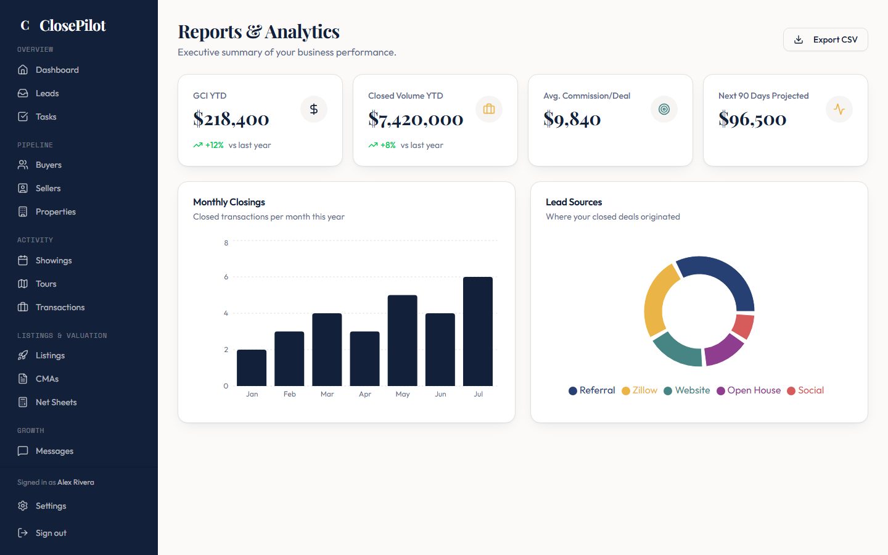
Task: Click the red Social donut segment
Action: pyautogui.click(x=744, y=326)
